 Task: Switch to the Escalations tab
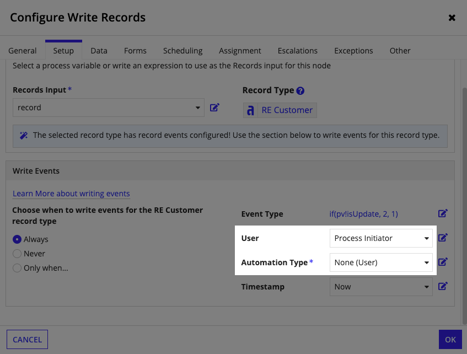(x=298, y=51)
